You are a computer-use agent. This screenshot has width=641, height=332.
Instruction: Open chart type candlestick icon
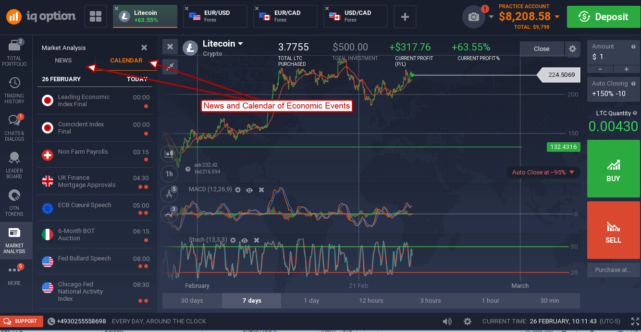[x=169, y=154]
